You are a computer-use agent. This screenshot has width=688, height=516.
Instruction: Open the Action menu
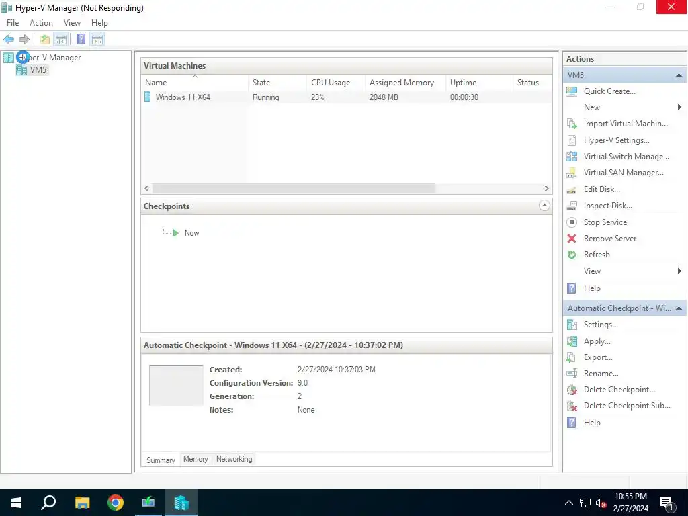(41, 23)
